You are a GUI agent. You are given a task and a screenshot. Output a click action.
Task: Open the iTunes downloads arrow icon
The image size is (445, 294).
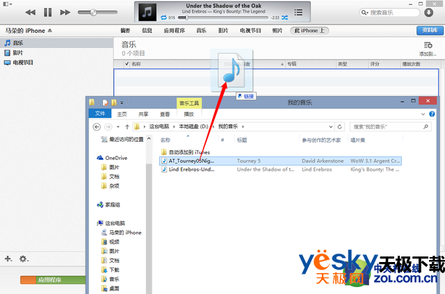click(x=428, y=13)
